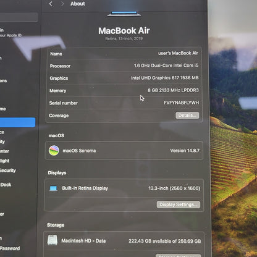The image size is (257, 257).
Task: Click the Macintosh HD drive icon
Action: tap(53, 240)
